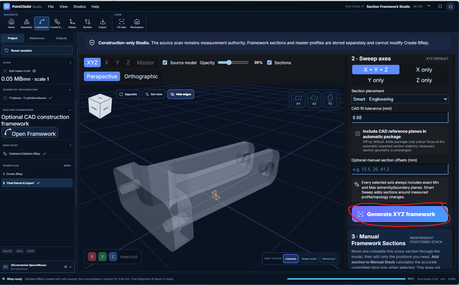
Task: Set orbit centre to Model centre
Action: 309,259
